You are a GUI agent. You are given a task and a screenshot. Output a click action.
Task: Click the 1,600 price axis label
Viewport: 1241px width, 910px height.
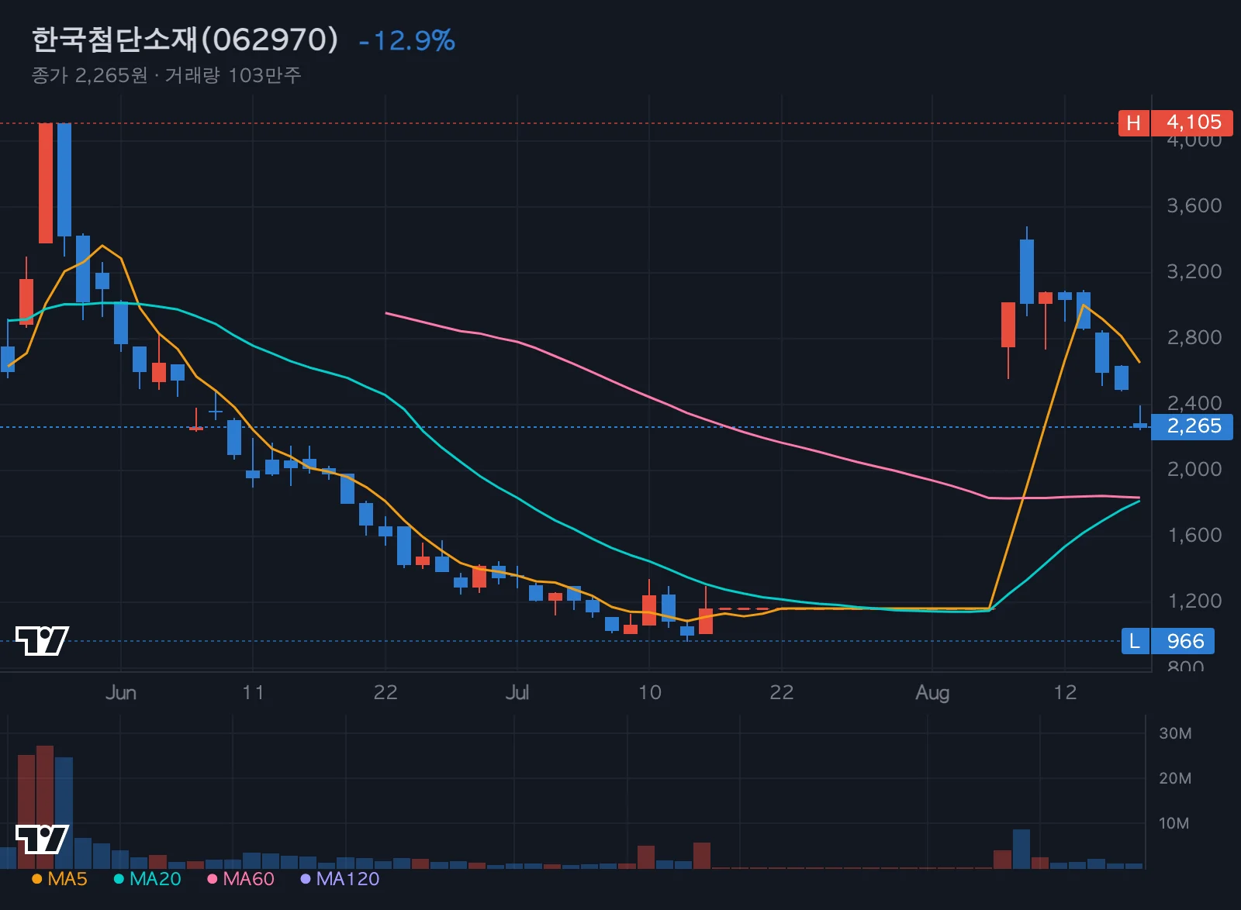[x=1194, y=535]
